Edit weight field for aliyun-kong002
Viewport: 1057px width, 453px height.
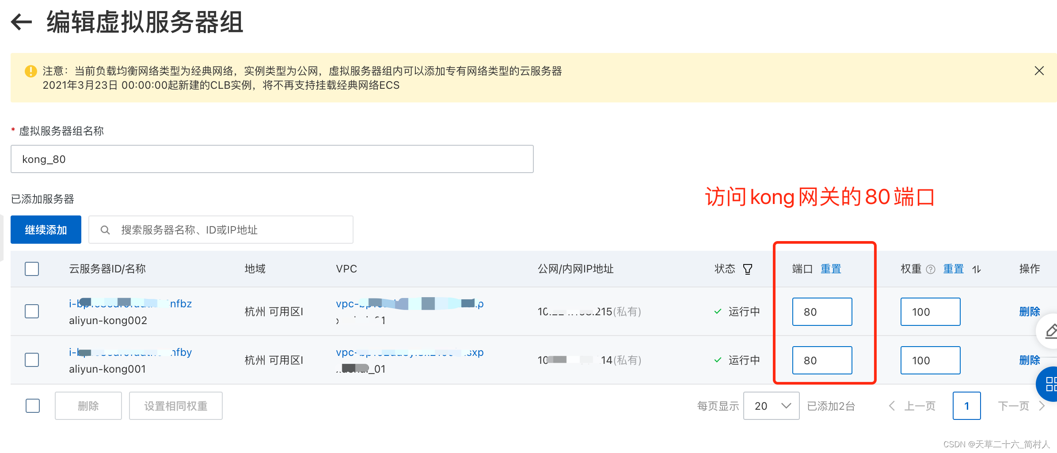tap(930, 312)
